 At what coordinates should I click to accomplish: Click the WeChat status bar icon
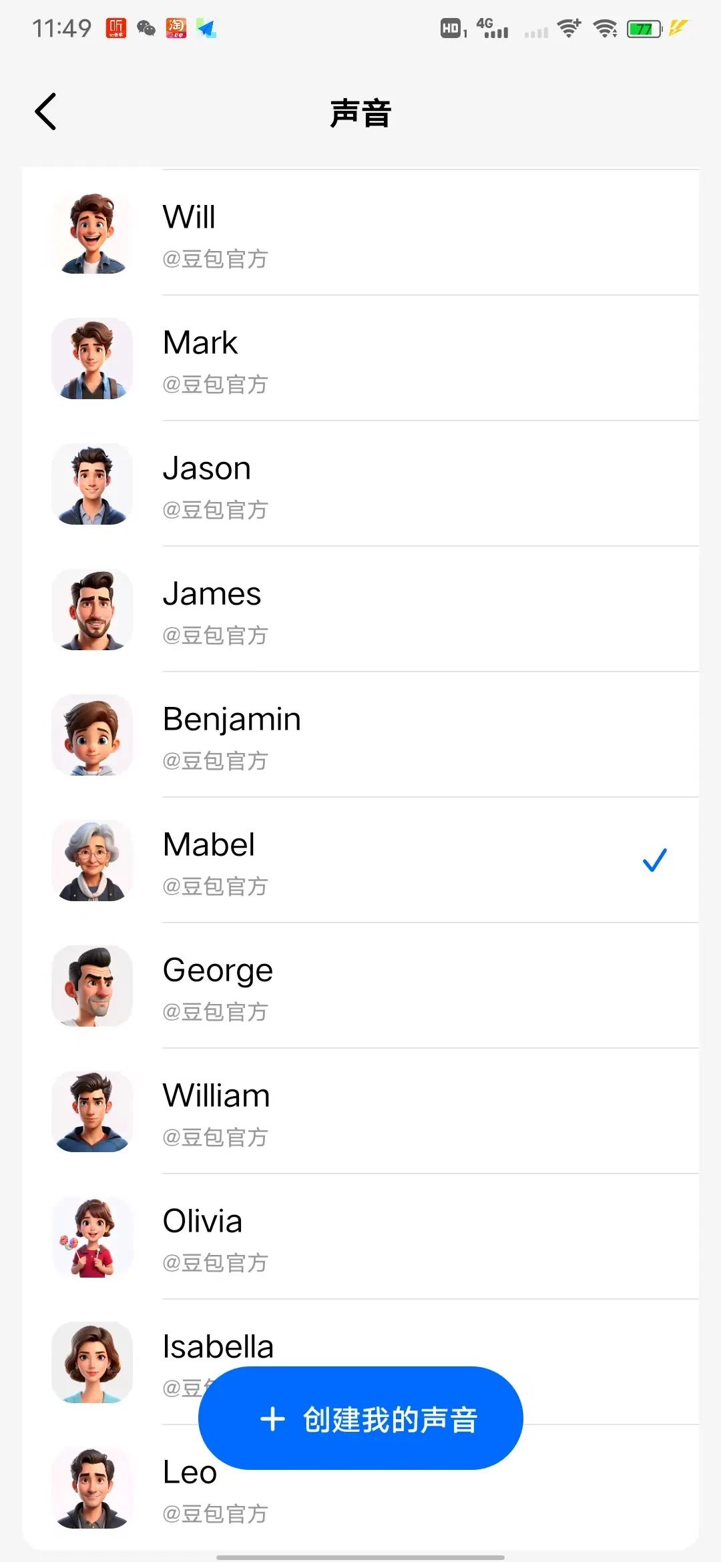point(146,28)
